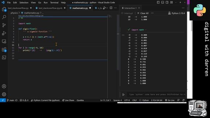210x118 pixels.
Task: Open the Go menu
Action: click(40, 2)
